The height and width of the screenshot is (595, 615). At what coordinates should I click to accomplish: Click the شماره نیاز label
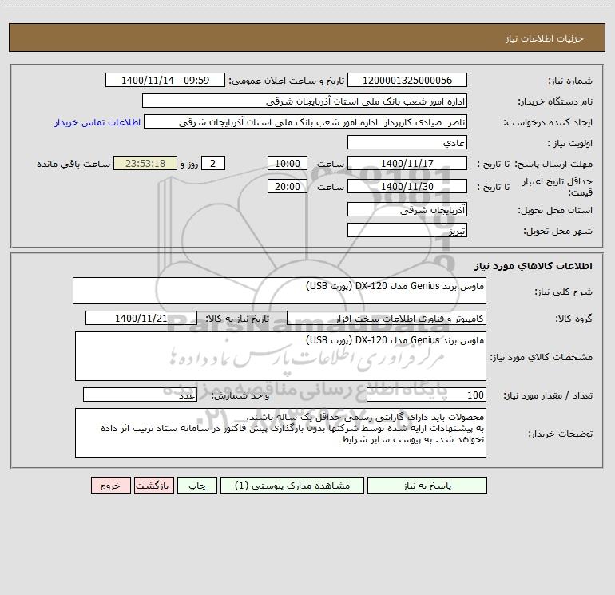click(x=570, y=81)
